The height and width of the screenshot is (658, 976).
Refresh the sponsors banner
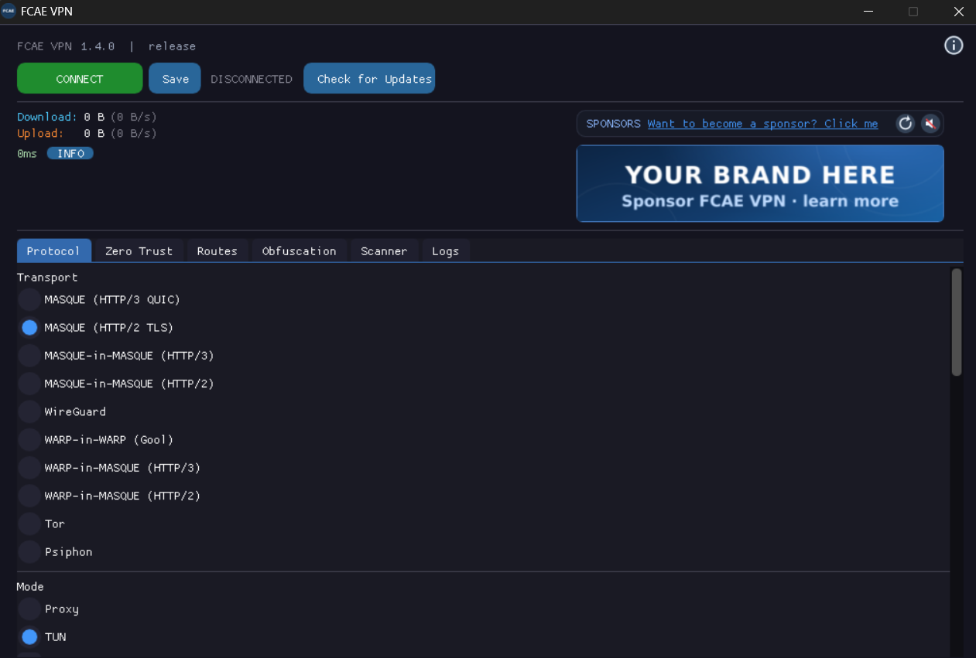905,124
